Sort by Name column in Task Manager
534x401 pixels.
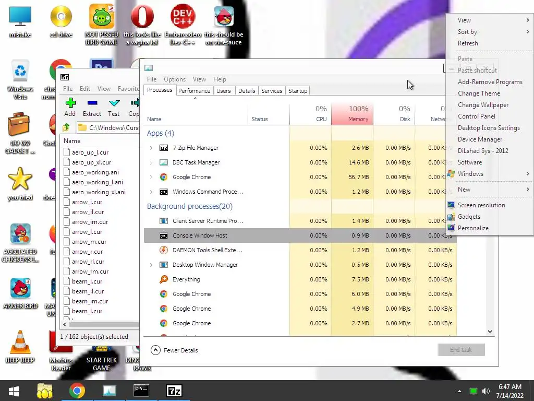pos(196,113)
